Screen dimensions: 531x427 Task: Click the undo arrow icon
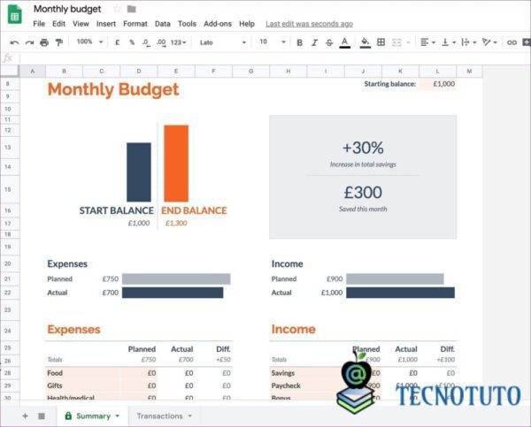point(15,42)
